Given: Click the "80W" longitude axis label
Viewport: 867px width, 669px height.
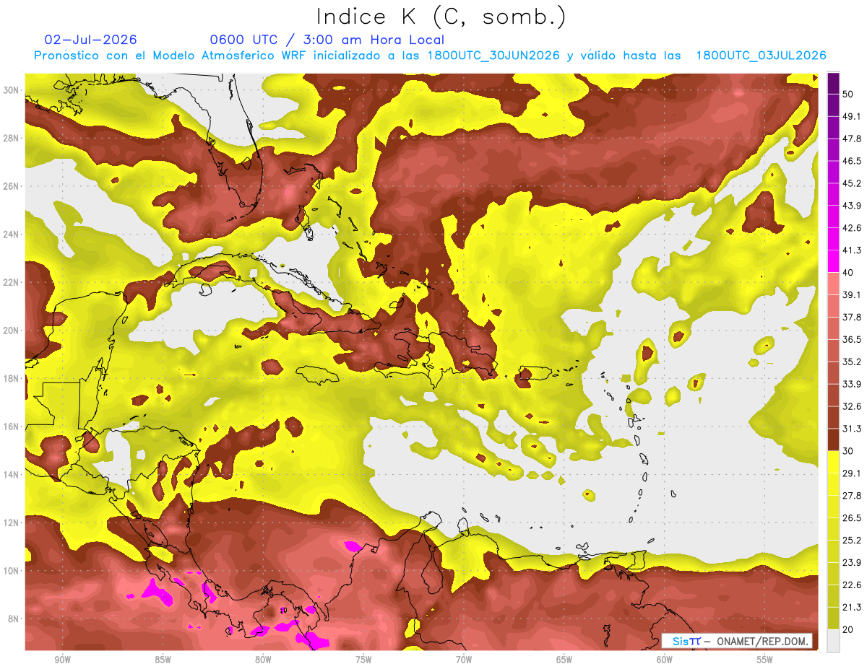Looking at the screenshot, I should coord(263,660).
